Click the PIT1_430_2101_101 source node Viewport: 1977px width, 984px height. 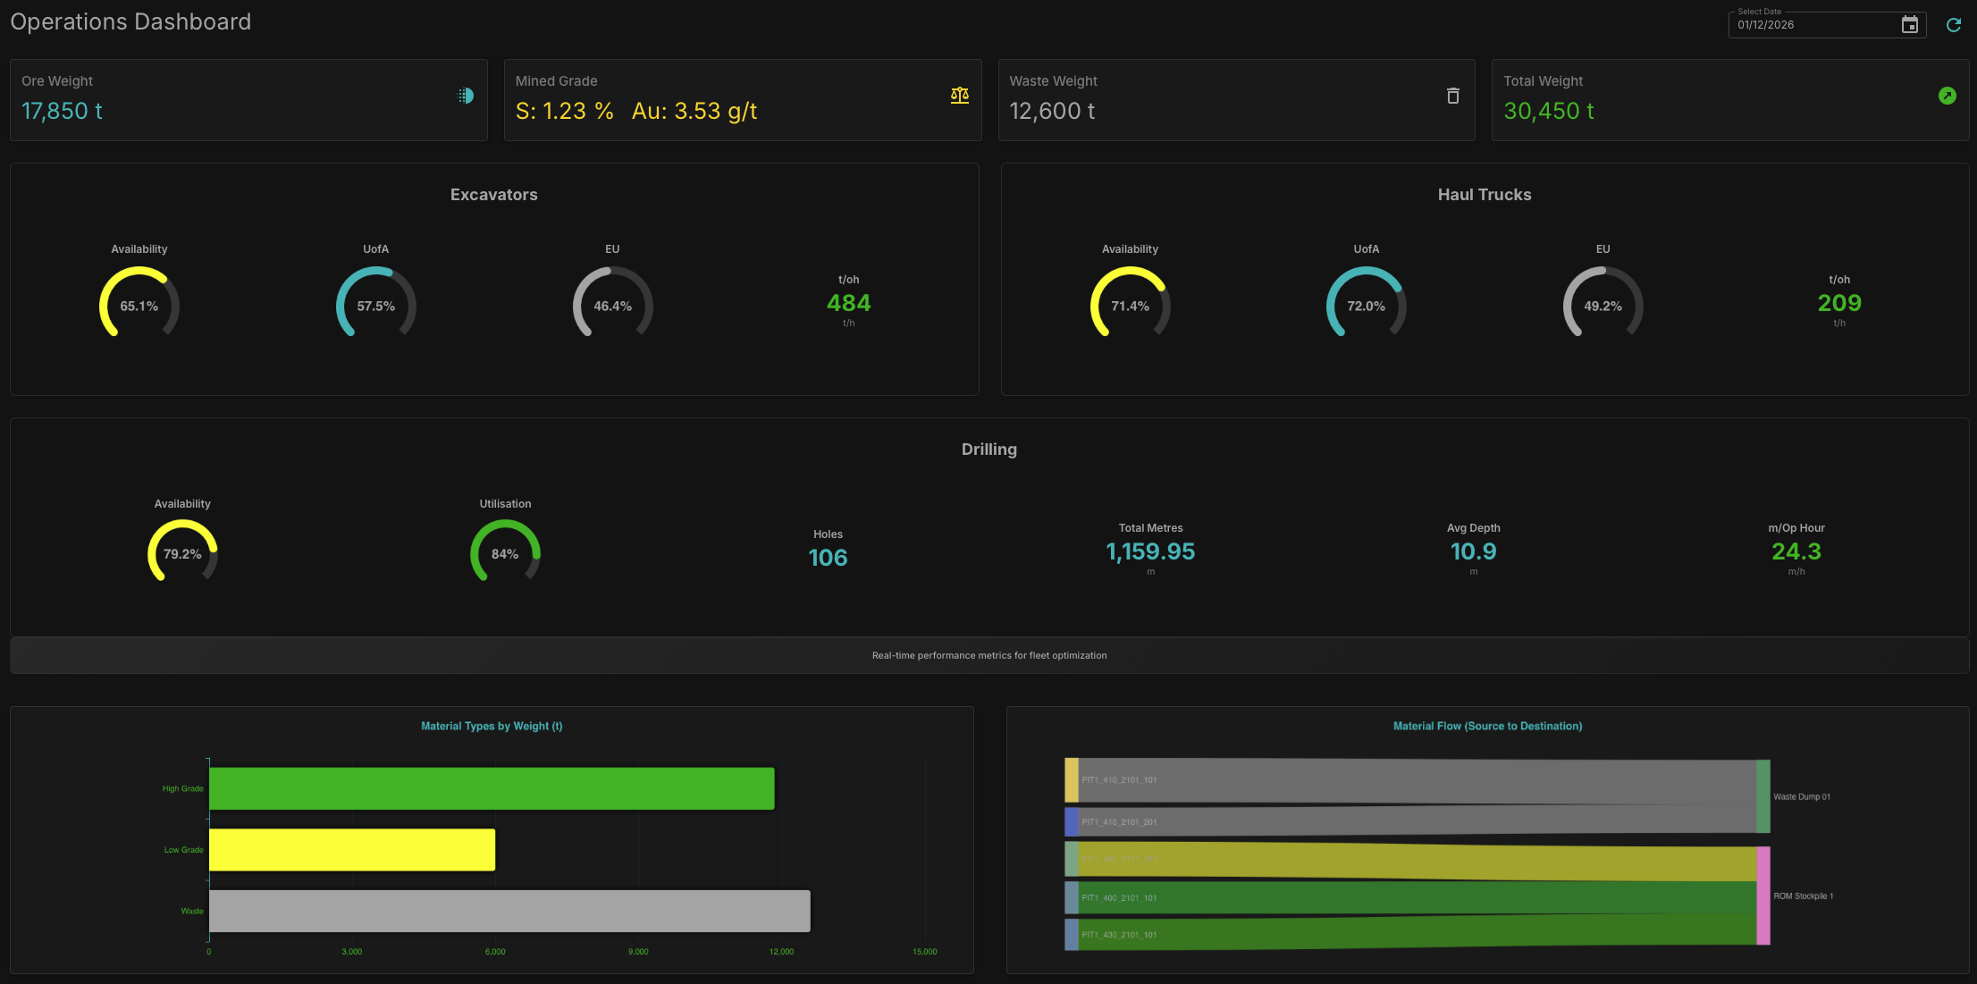[x=1072, y=935]
